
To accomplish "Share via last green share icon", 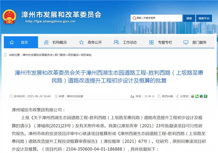I will 206,96.
